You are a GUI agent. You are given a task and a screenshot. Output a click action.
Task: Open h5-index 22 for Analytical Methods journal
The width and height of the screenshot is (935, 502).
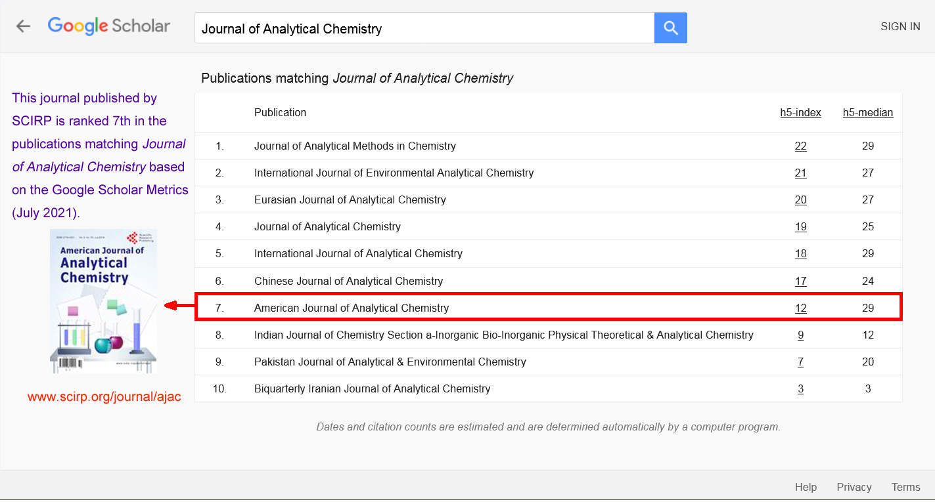800,146
